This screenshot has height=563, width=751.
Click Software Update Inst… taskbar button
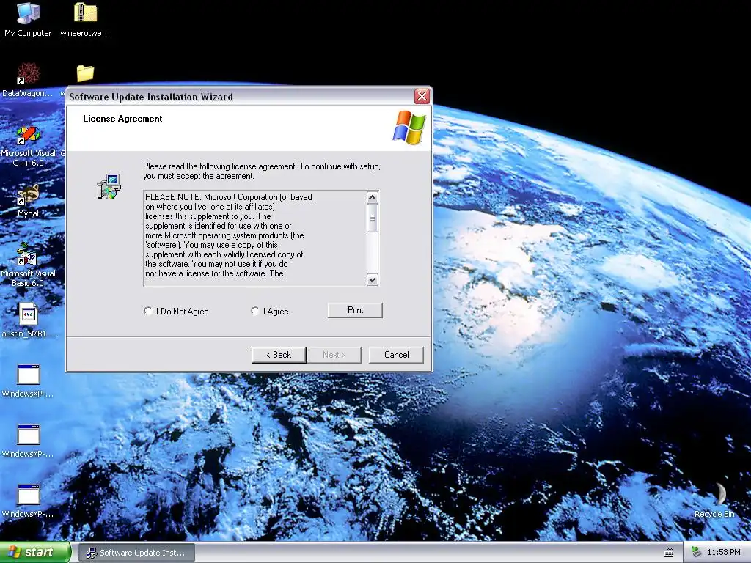click(136, 553)
